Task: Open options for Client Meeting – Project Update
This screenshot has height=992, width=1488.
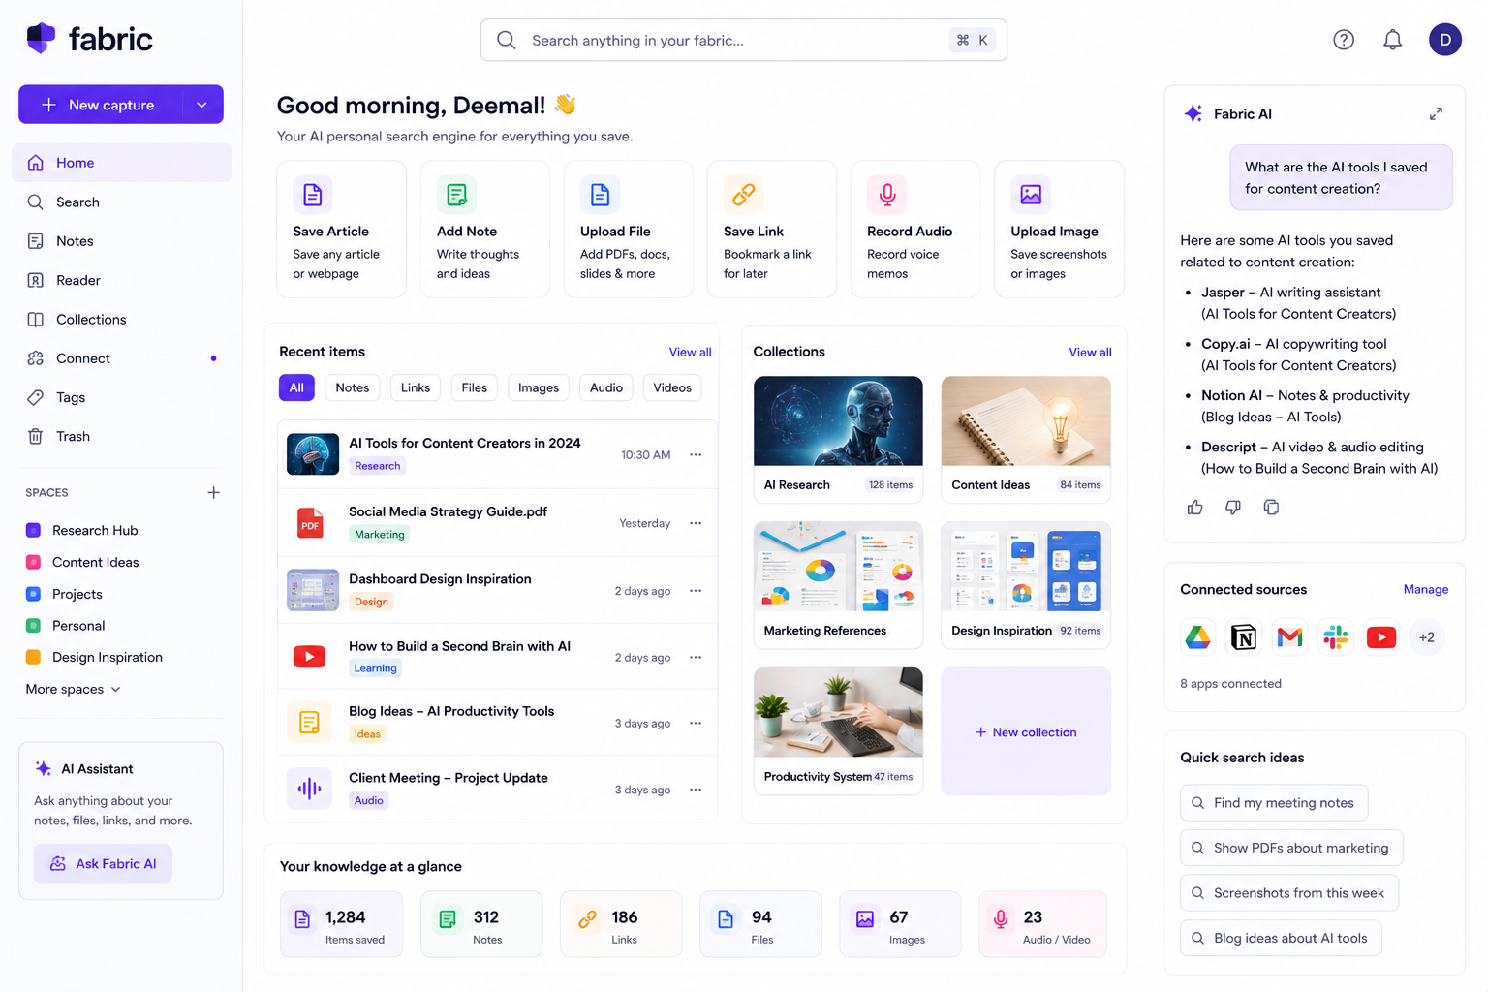Action: click(x=696, y=790)
